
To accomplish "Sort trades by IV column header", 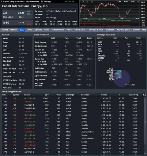I will (x=119, y=95).
